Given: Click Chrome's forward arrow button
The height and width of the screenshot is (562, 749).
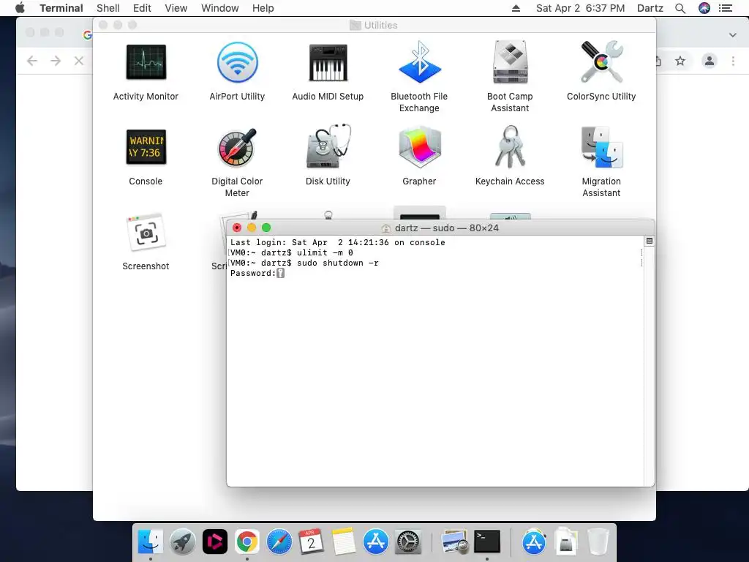Looking at the screenshot, I should [56, 61].
